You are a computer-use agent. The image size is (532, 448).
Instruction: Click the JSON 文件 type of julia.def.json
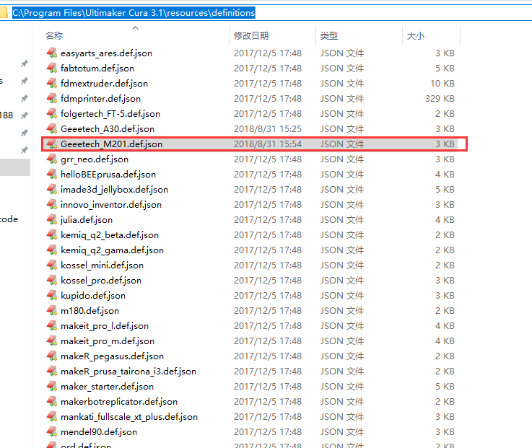click(342, 220)
